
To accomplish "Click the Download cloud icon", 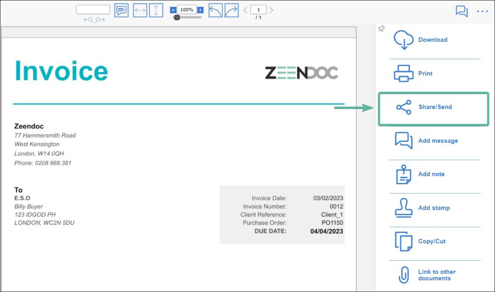I will pyautogui.click(x=404, y=40).
